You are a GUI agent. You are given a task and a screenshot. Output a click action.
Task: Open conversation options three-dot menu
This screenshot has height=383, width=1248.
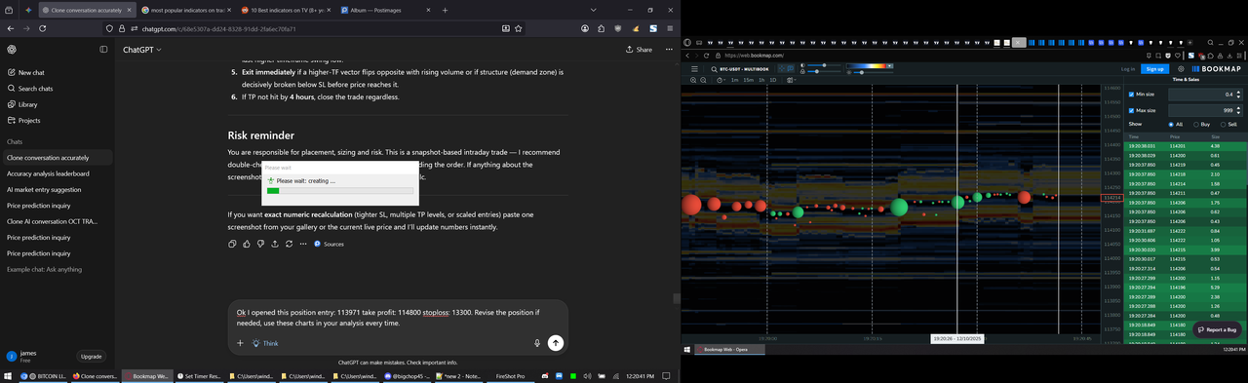point(669,50)
